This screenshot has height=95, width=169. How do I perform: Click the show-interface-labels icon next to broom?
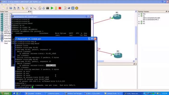click(27, 8)
